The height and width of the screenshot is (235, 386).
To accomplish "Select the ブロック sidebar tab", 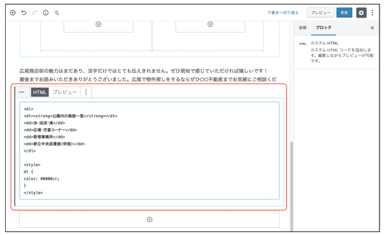I will pos(324,28).
